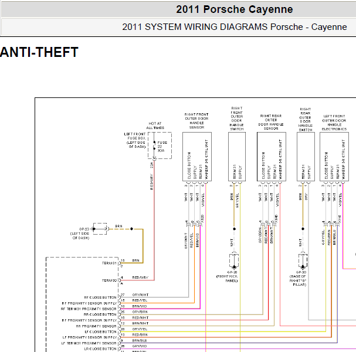Viewport: 356px width, 352px height.
Task: Click the 'TERM 31' module pin label
Action: click(109, 263)
